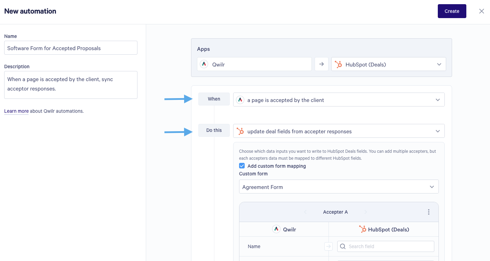Click the search magnifier icon in Name row
The height and width of the screenshot is (261, 490).
point(343,246)
